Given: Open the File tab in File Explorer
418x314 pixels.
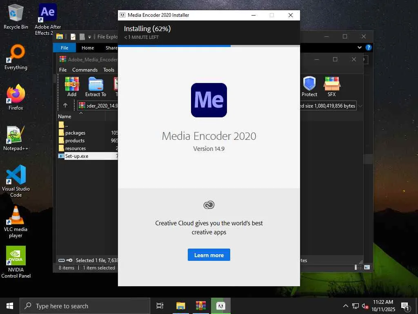Looking at the screenshot, I should pyautogui.click(x=64, y=48).
